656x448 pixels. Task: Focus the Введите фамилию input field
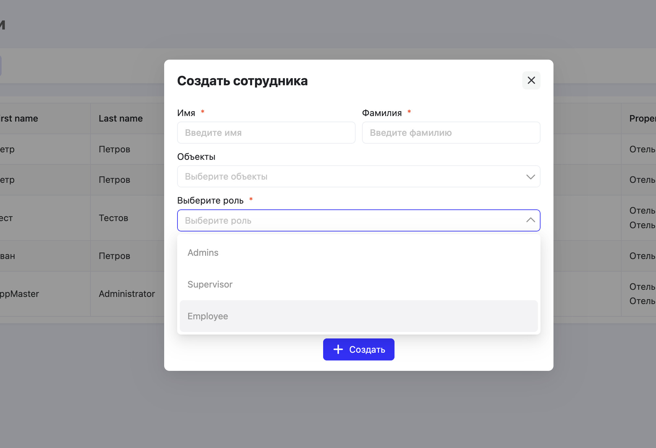click(x=451, y=133)
